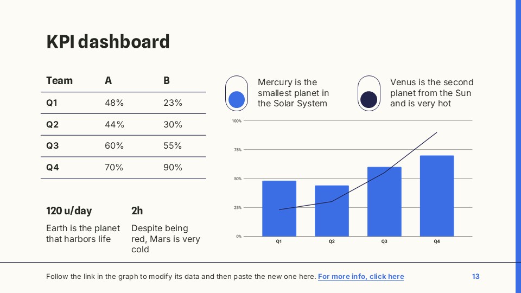
Task: Click the 90% cell in Q4 row
Action: (x=173, y=168)
